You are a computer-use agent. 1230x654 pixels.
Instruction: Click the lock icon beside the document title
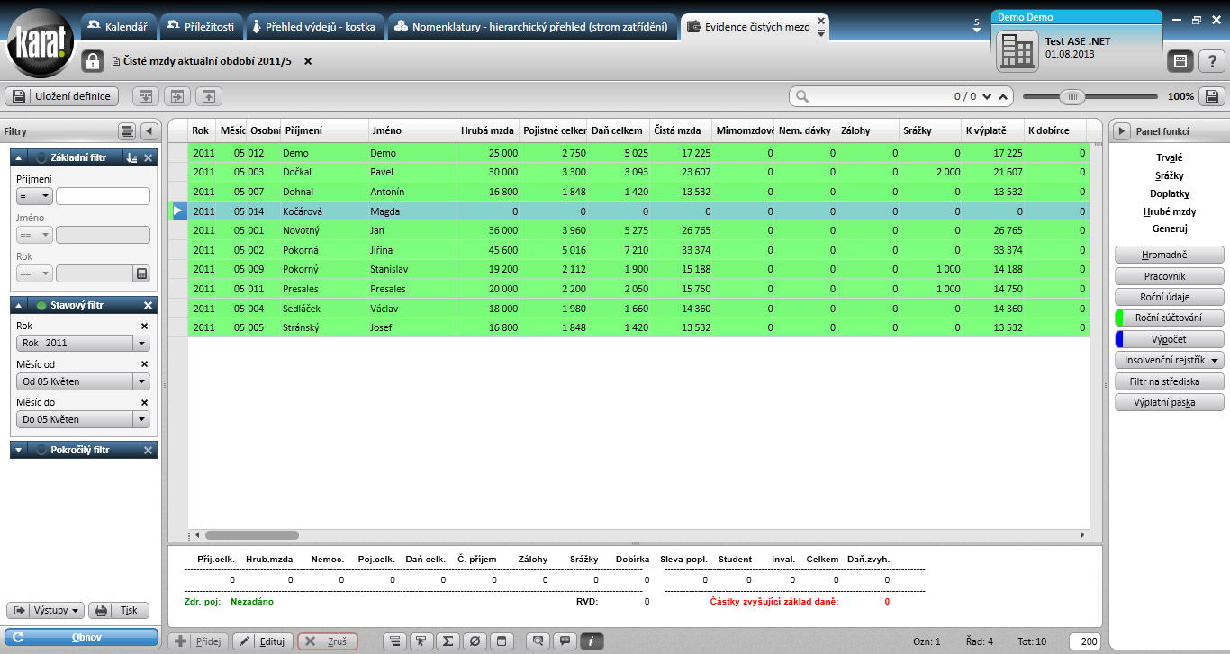[x=92, y=61]
